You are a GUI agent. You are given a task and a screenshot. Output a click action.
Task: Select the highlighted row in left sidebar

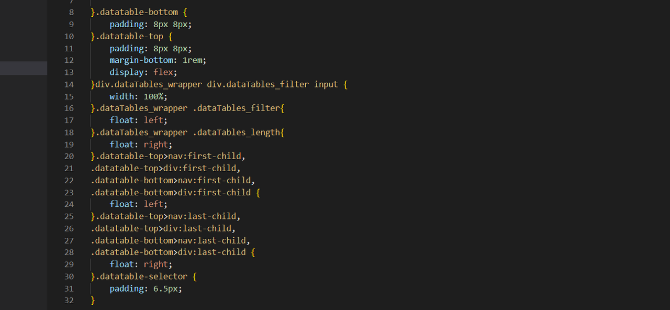click(24, 68)
